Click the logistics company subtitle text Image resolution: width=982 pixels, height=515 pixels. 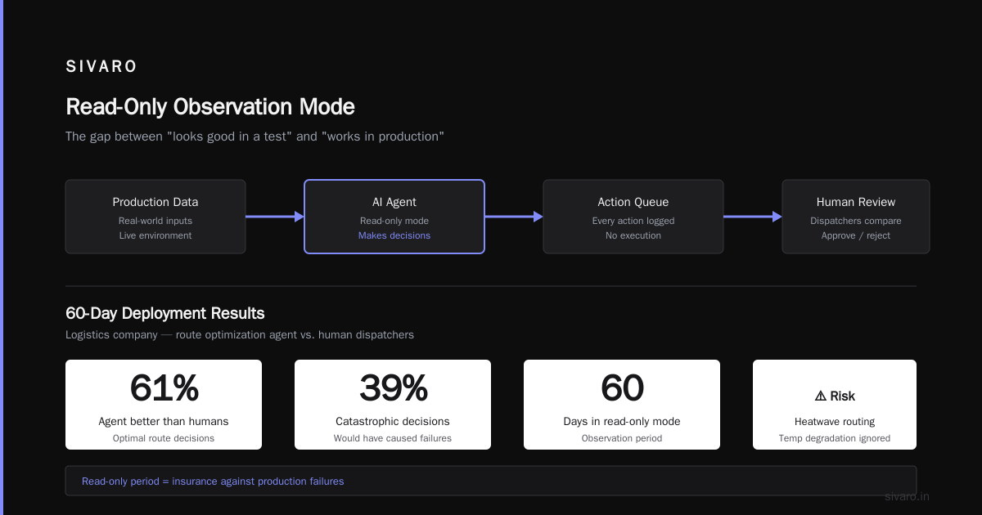[x=240, y=334]
